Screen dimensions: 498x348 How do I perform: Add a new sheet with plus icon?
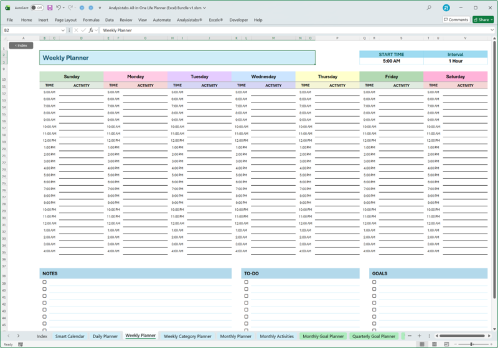tap(419, 336)
